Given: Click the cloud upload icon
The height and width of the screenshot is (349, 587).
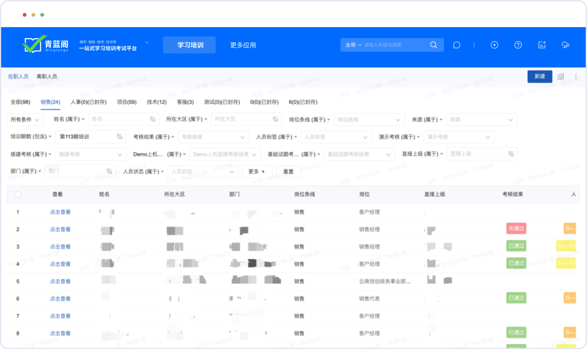Looking at the screenshot, I should tap(565, 45).
